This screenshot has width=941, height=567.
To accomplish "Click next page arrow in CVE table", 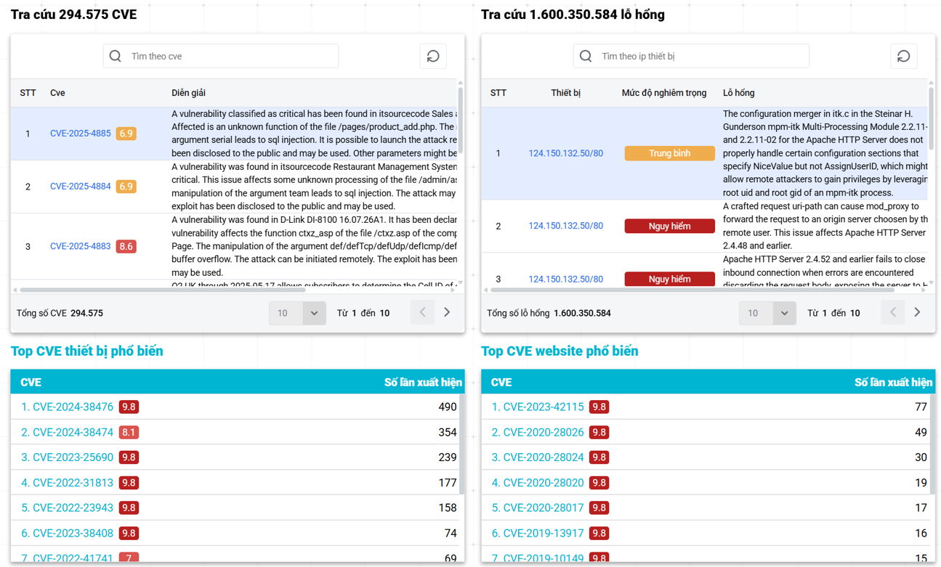I will pos(447,313).
